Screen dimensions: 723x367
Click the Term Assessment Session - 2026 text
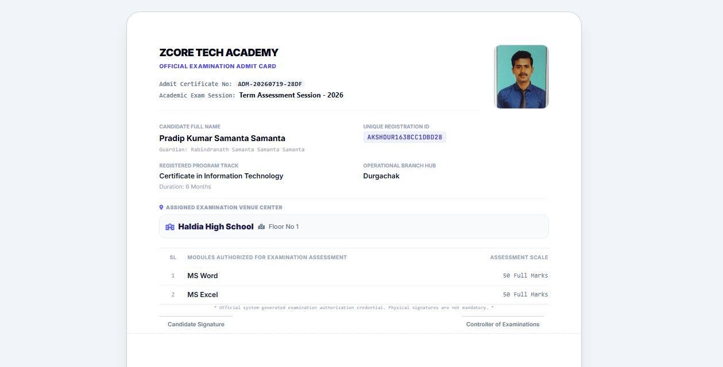[x=291, y=95]
